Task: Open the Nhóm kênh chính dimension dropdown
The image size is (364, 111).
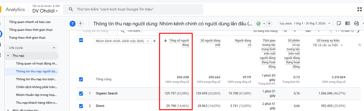Action: [122, 41]
